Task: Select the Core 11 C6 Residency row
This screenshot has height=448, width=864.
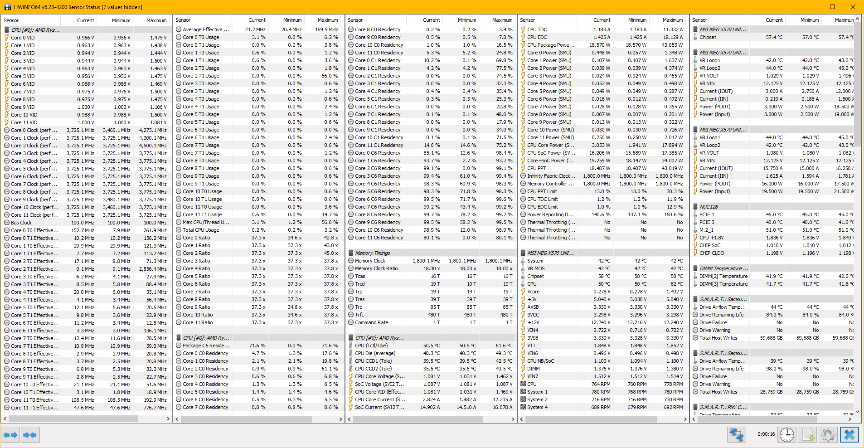Action: 432,238
